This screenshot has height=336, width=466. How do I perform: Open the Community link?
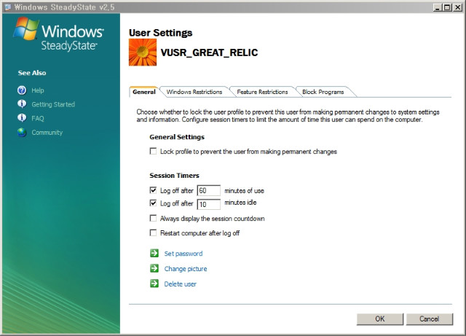pos(47,133)
